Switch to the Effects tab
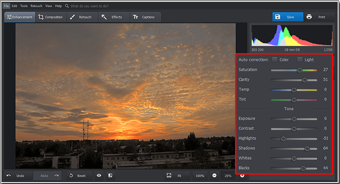The image size is (340, 184). point(114,17)
